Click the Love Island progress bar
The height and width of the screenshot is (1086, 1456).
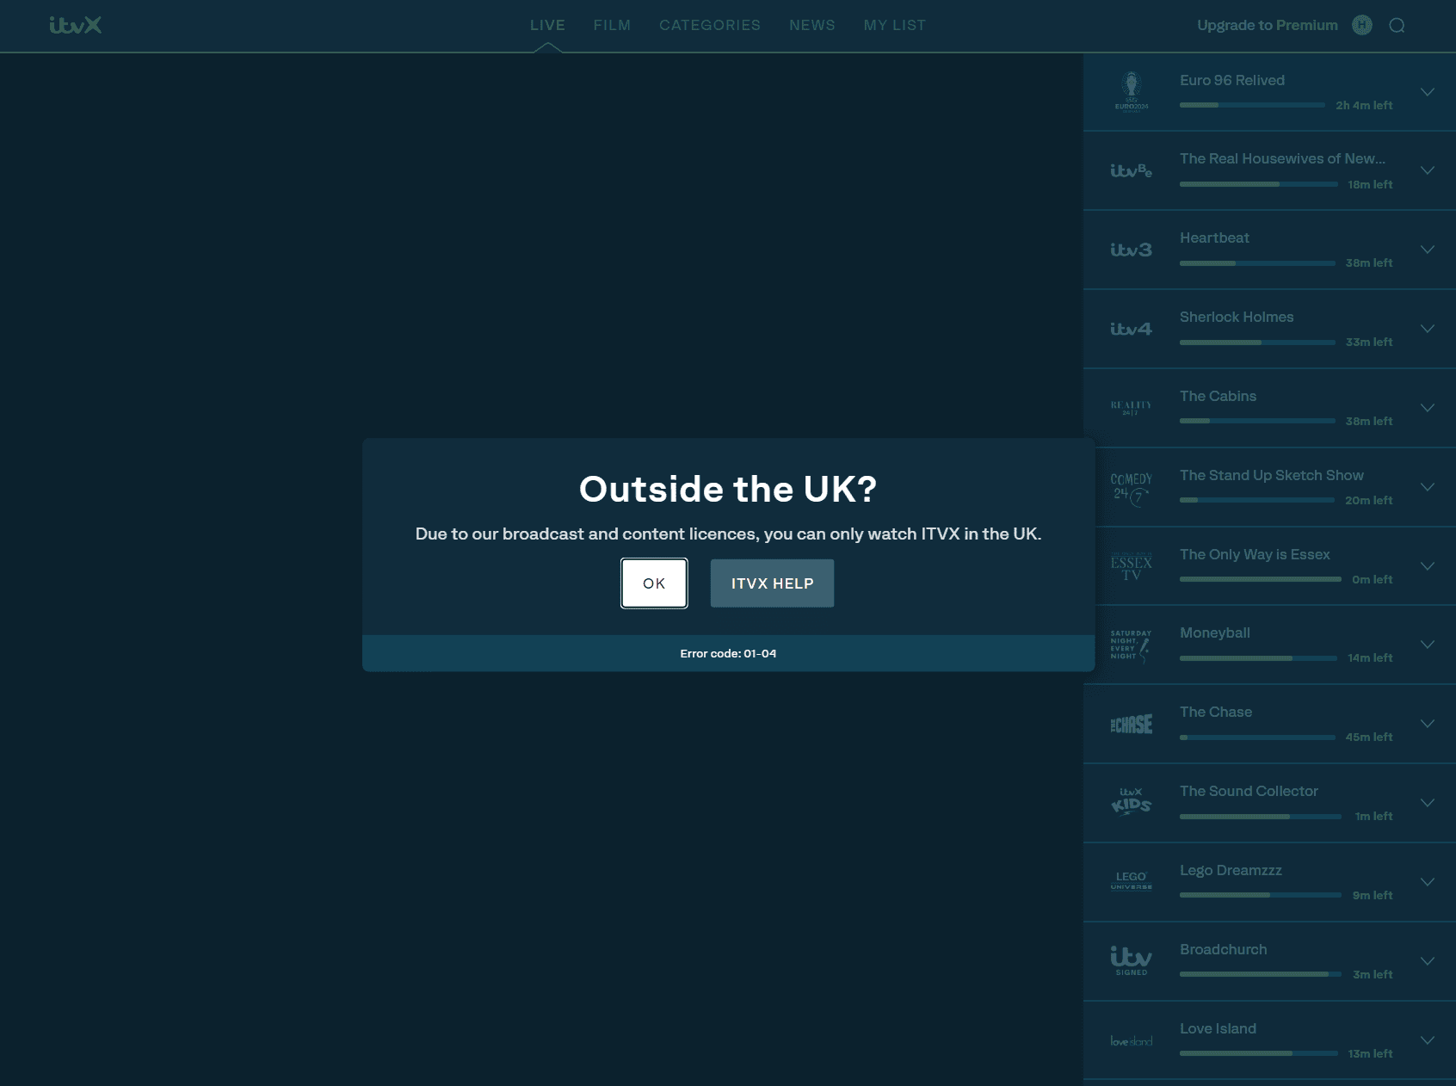[x=1259, y=1053]
